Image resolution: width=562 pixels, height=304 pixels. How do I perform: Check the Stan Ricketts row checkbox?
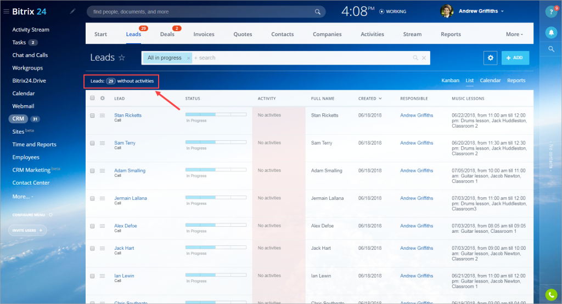pos(92,116)
